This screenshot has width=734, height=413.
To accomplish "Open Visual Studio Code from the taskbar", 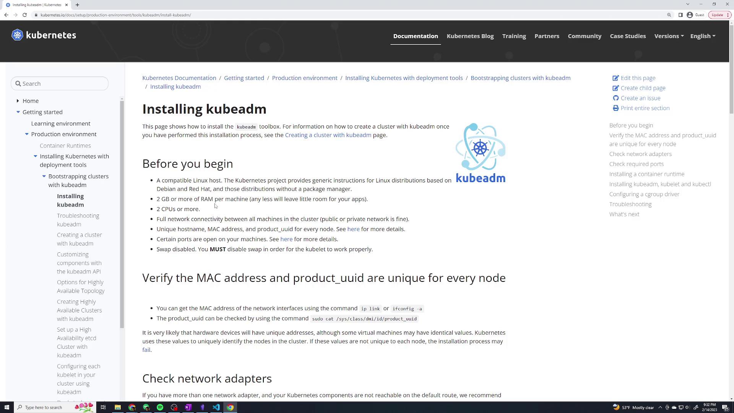I will tap(216, 407).
